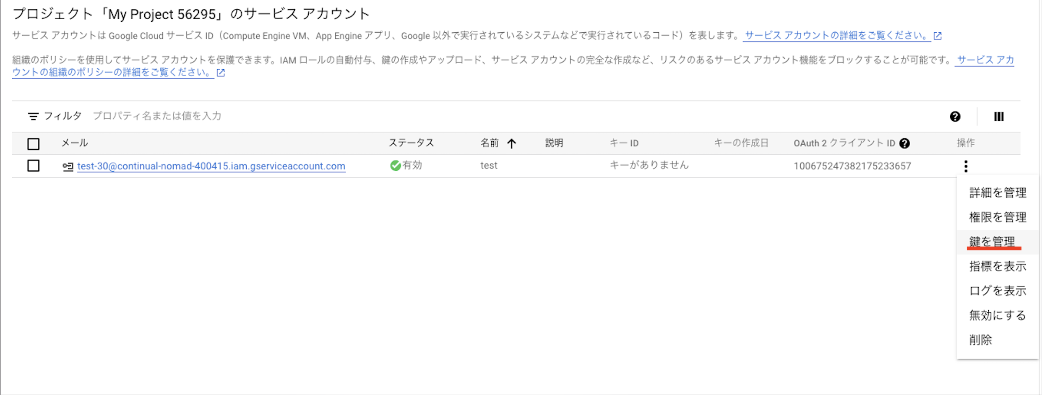Click the filter icon beside フィルタ

click(33, 116)
